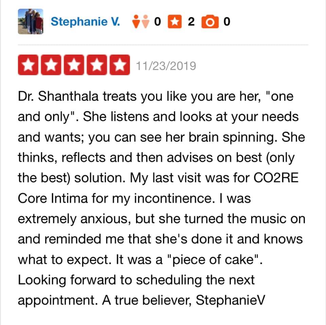
Task: Click the orange camera photos icon
Action: coord(209,22)
